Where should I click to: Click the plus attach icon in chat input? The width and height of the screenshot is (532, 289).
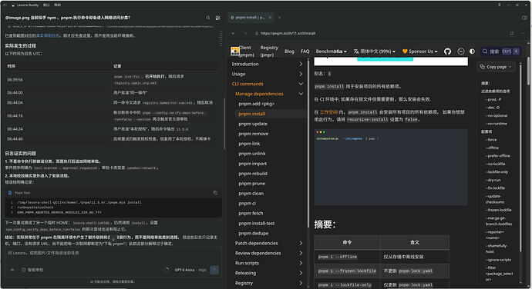coord(12,270)
